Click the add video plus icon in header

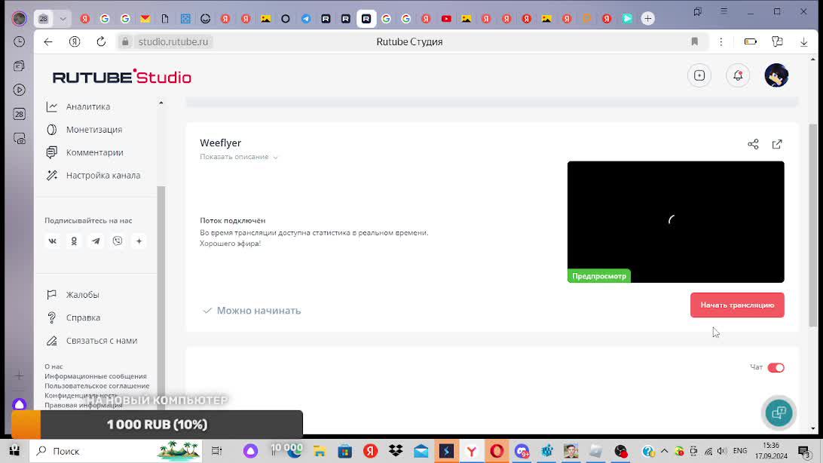699,75
